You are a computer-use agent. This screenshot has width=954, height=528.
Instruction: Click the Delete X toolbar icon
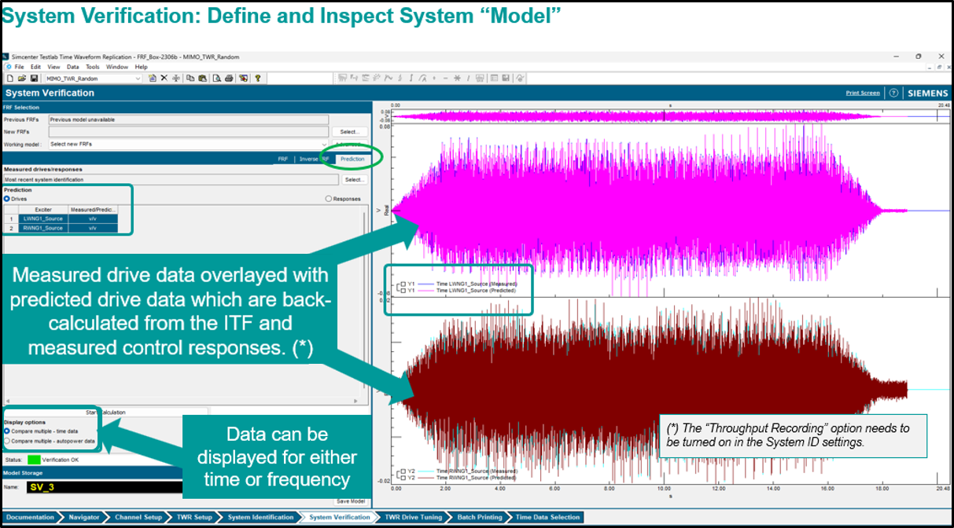click(x=164, y=79)
